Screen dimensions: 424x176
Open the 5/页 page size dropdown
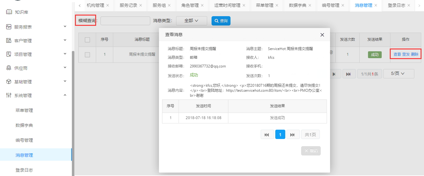pos(398,74)
